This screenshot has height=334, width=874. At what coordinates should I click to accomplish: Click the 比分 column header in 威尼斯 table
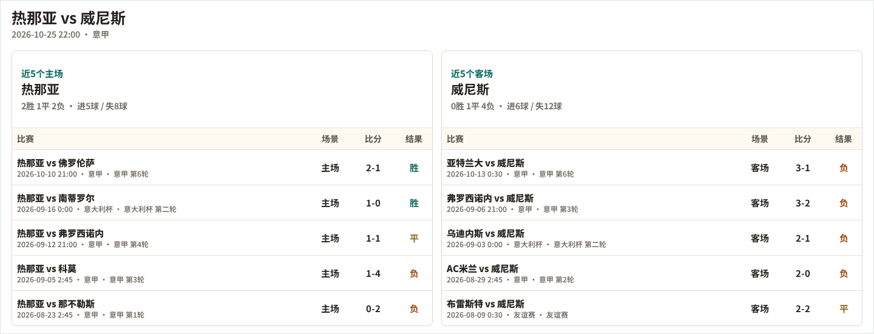coord(803,138)
